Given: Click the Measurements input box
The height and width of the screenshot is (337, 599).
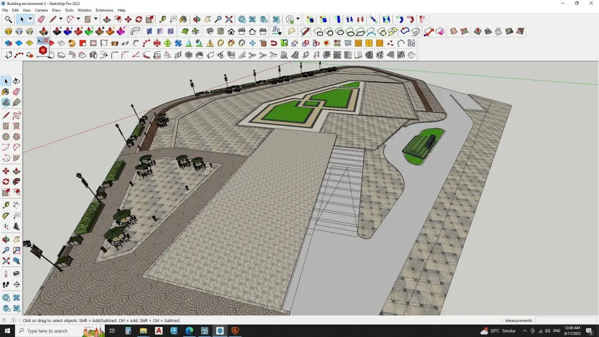Looking at the screenshot, I should (566, 321).
